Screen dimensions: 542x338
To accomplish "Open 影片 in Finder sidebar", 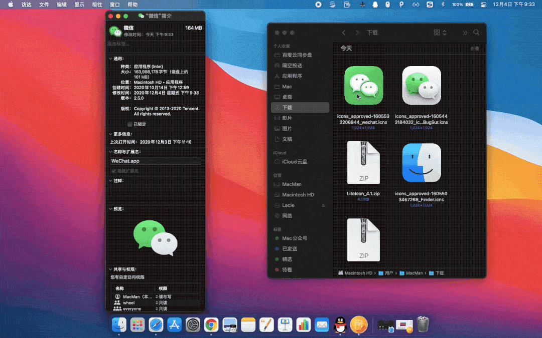I will tap(287, 118).
